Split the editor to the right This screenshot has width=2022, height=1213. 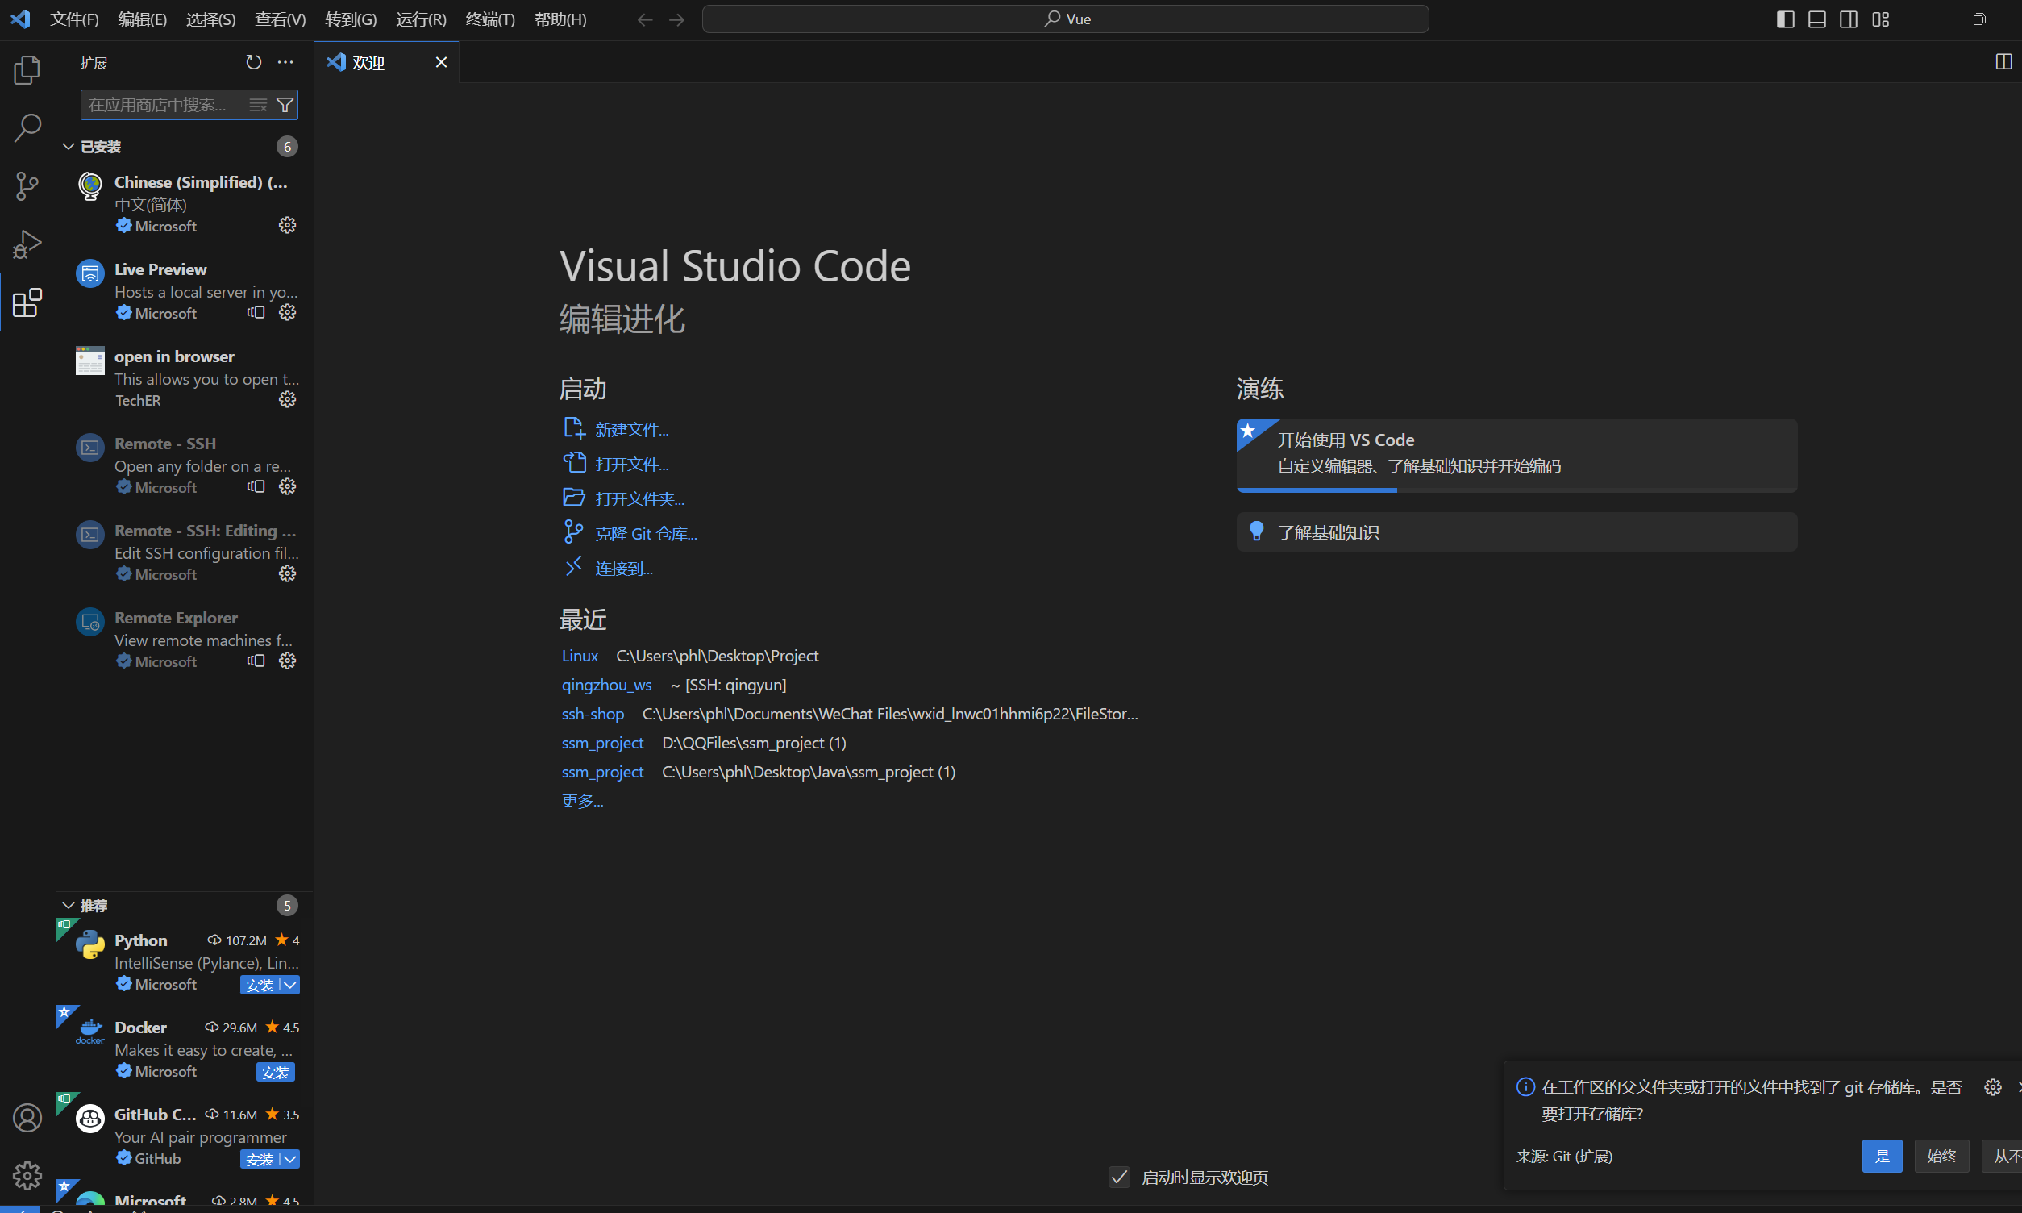click(2003, 62)
